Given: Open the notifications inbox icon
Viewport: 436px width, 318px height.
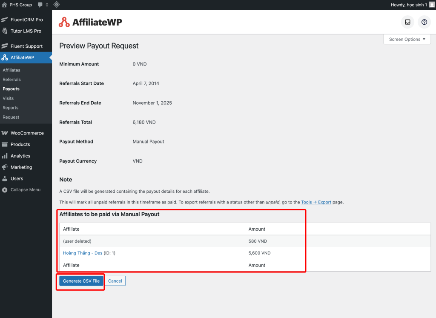Looking at the screenshot, I should pos(407,22).
